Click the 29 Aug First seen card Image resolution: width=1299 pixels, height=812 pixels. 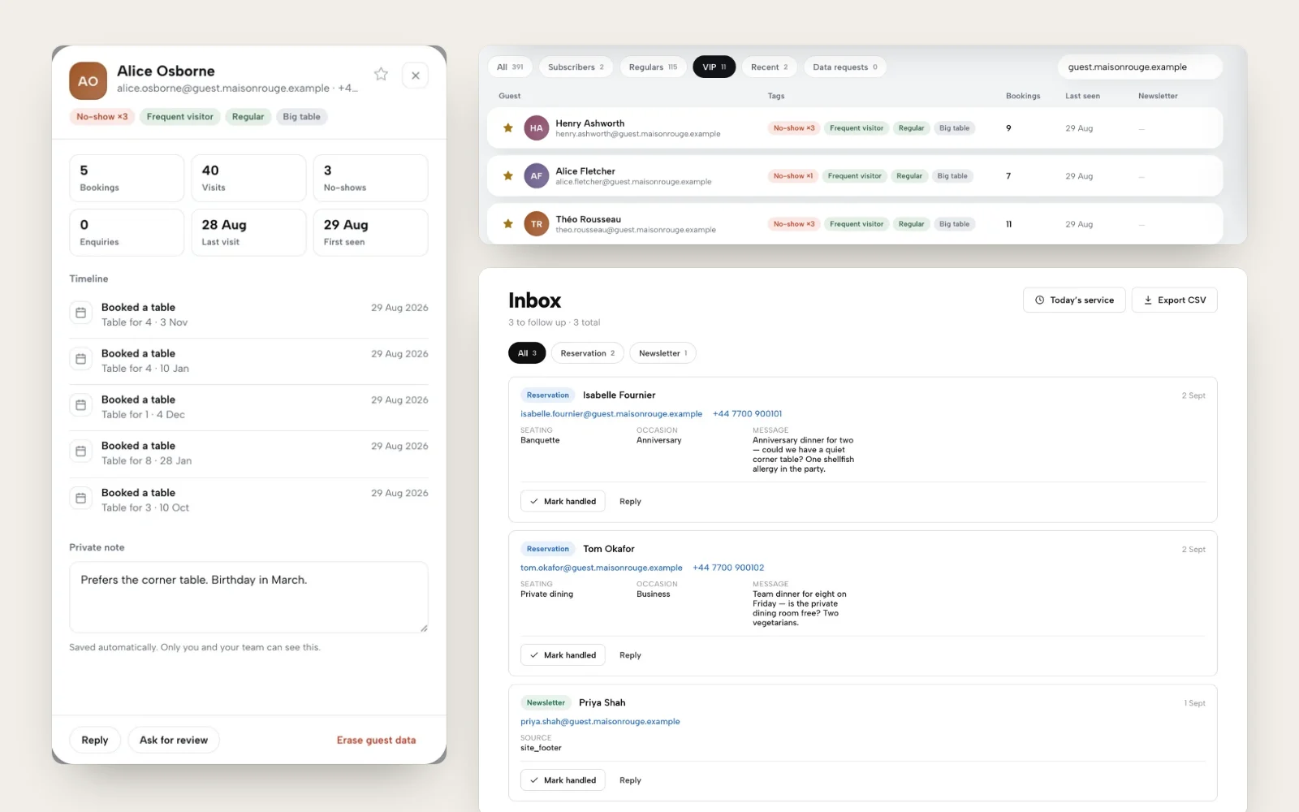pos(370,233)
